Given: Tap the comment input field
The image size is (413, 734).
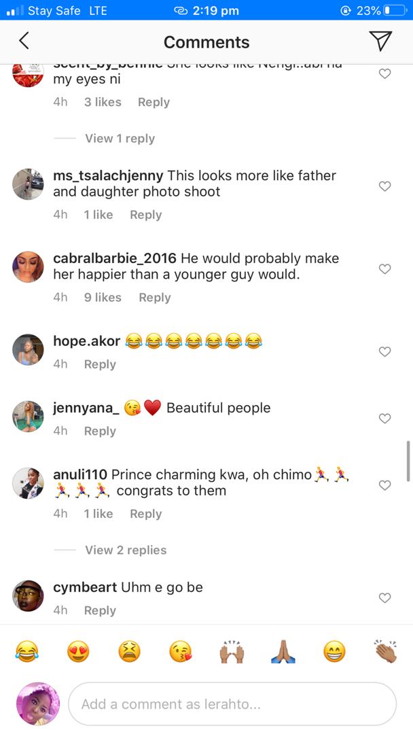Looking at the screenshot, I should 231,703.
